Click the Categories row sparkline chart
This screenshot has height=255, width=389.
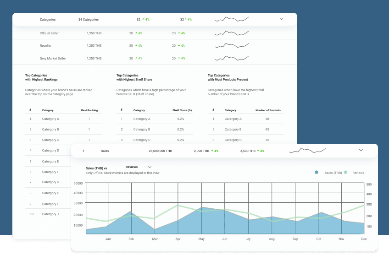pos(232,19)
